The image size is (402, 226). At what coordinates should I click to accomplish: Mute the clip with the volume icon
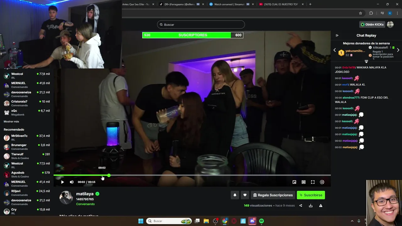tap(72, 182)
